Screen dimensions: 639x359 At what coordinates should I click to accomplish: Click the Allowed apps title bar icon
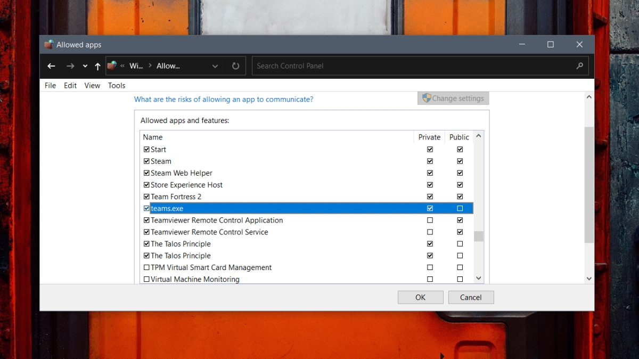click(49, 45)
